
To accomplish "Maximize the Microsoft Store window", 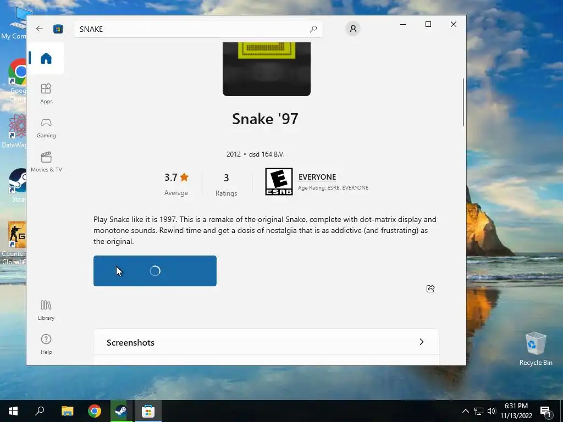I will click(428, 24).
